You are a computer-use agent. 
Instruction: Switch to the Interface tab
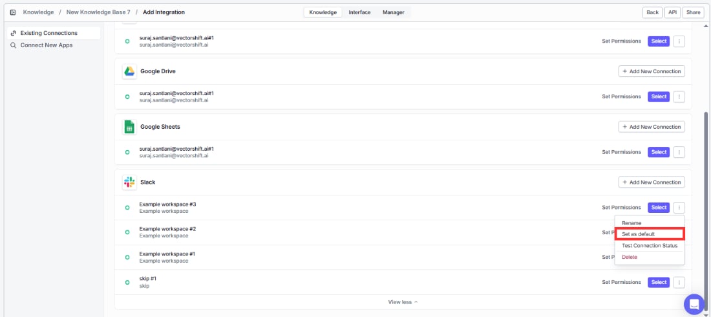tap(359, 12)
